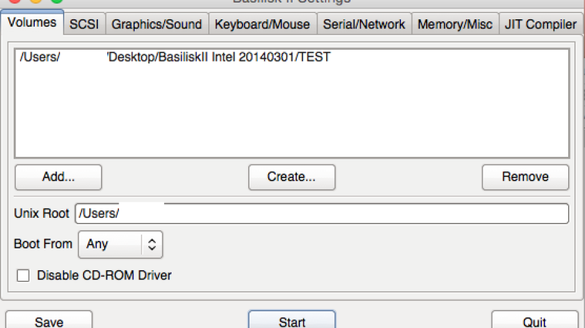Start the emulator
The image size is (585, 328).
coord(292,320)
